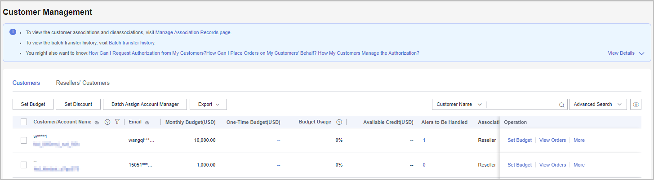Click the Batch Assign Account Manager button
The image size is (654, 180).
pyautogui.click(x=145, y=105)
